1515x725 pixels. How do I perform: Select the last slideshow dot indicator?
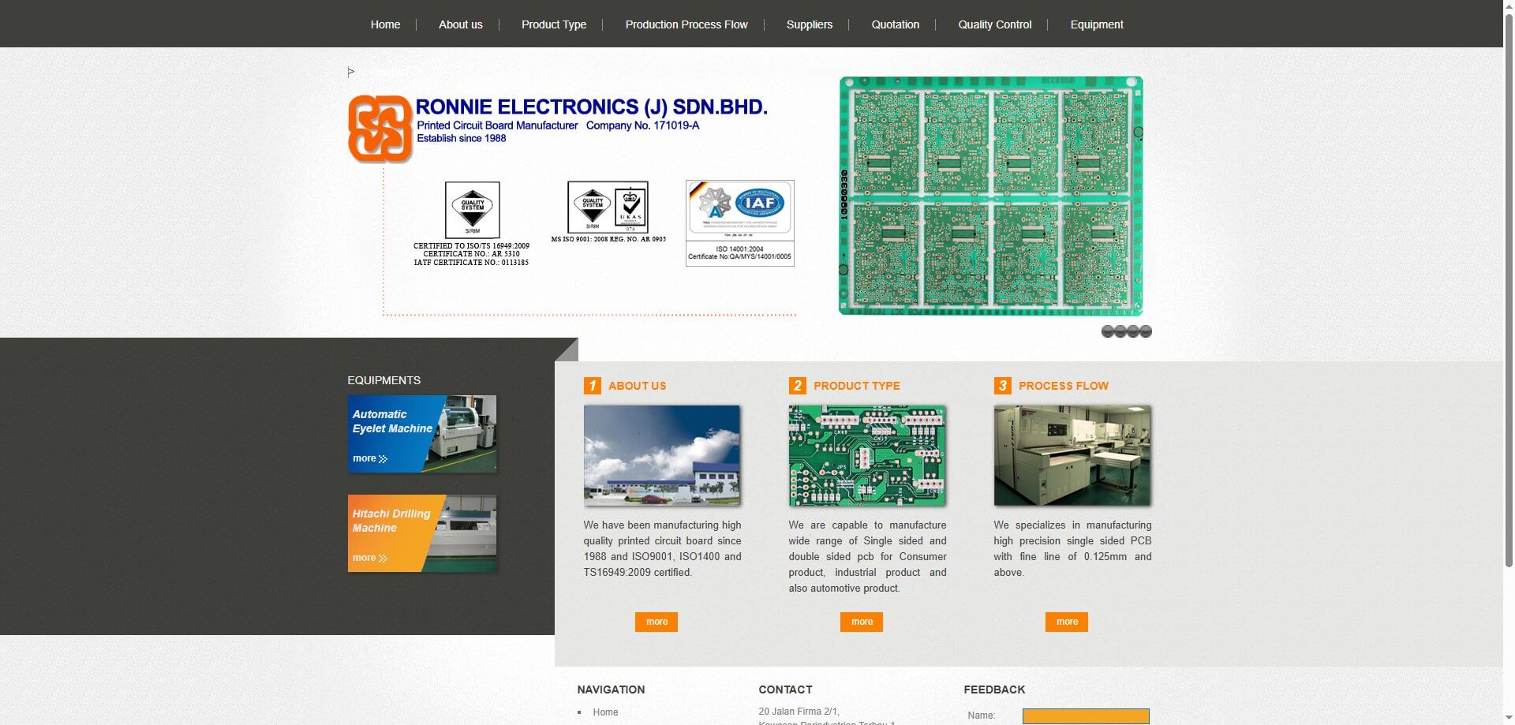pyautogui.click(x=1146, y=331)
